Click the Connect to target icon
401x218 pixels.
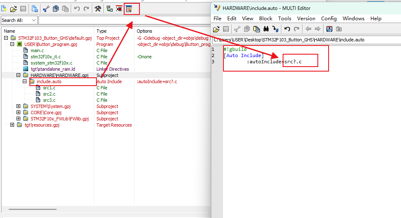pos(110,9)
